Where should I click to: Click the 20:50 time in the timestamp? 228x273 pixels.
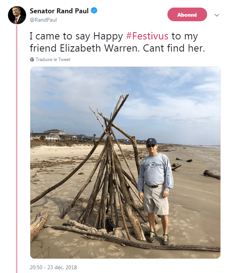[x=37, y=267]
